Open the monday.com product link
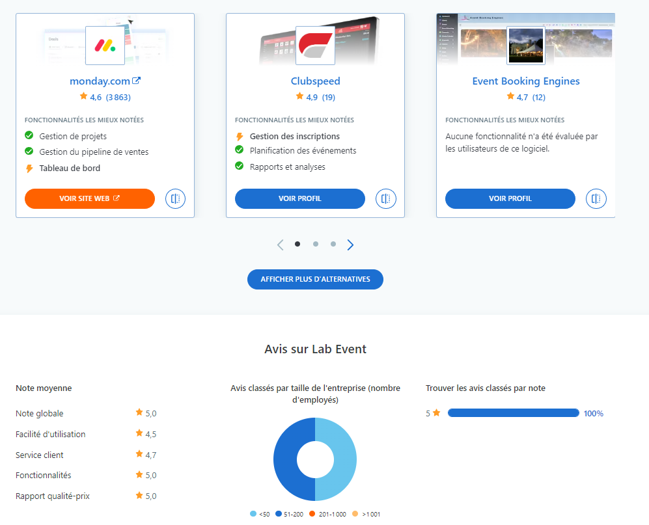 [x=100, y=81]
